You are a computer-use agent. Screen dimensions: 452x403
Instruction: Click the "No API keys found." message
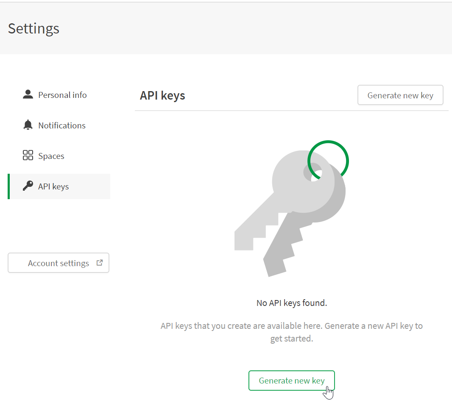tap(292, 303)
